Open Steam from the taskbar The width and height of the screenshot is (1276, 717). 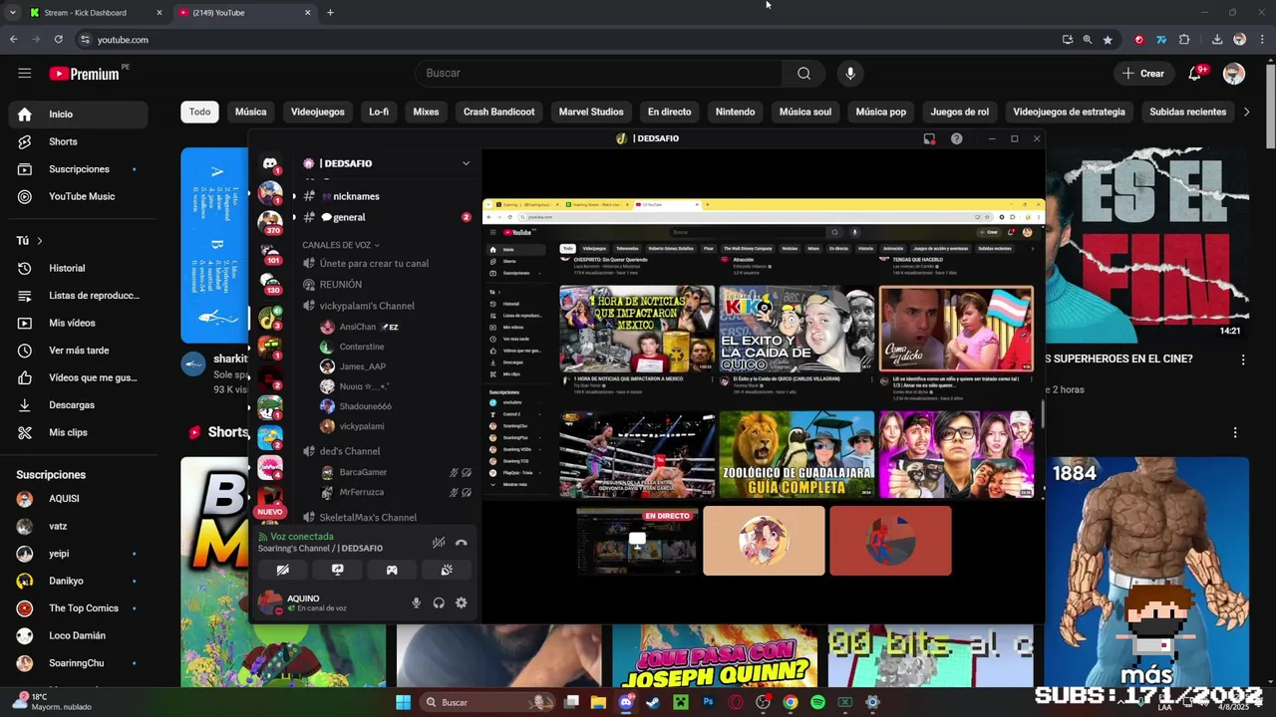pyautogui.click(x=653, y=702)
